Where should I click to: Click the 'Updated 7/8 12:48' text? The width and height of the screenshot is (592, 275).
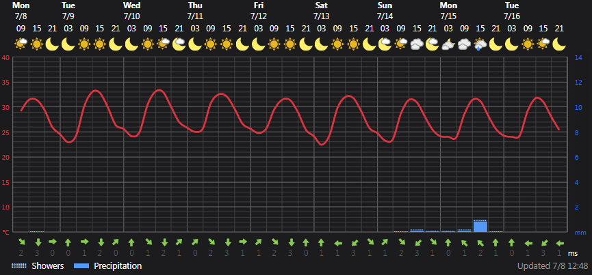(553, 266)
